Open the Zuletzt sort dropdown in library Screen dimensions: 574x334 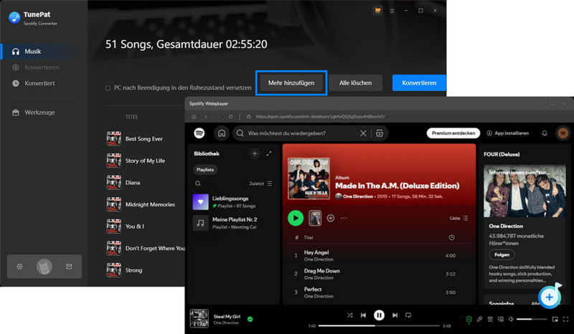pos(260,183)
